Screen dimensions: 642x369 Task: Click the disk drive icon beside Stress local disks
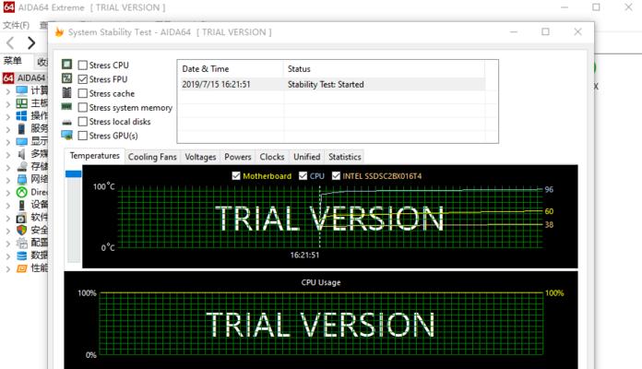click(66, 122)
